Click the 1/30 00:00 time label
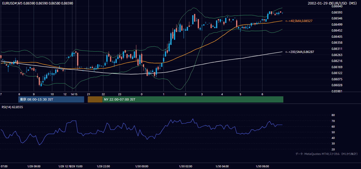Image resolution: width=361 pixels, height=169 pixels. click(x=141, y=166)
